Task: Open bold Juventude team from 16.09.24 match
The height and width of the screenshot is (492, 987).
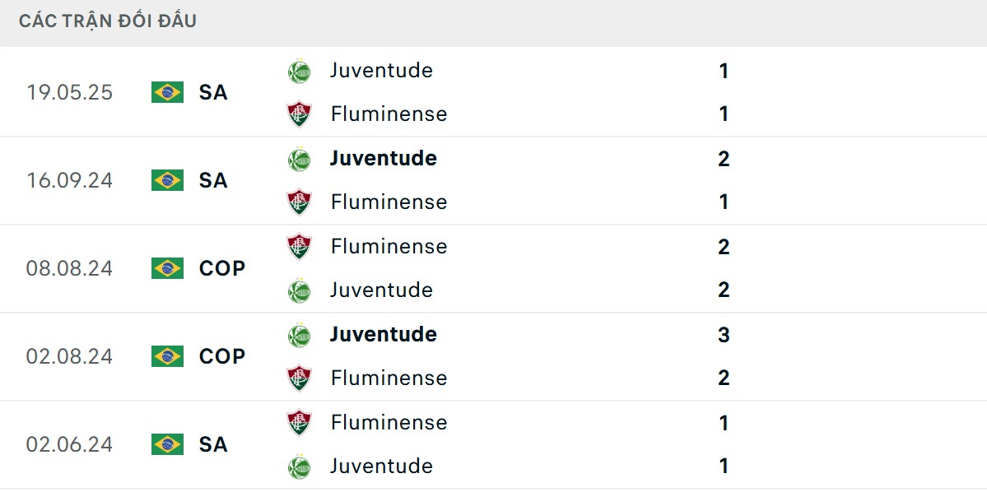Action: [383, 158]
